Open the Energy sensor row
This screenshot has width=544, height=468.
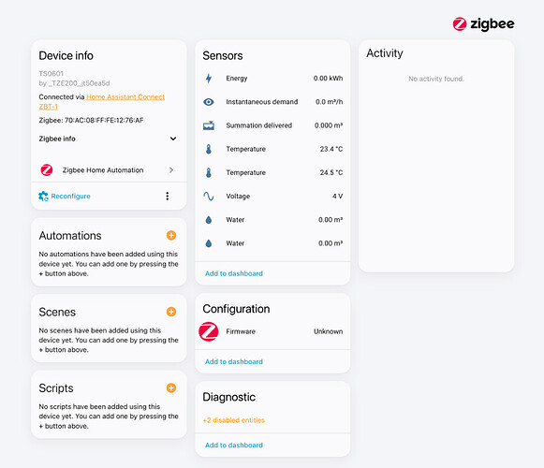[272, 79]
